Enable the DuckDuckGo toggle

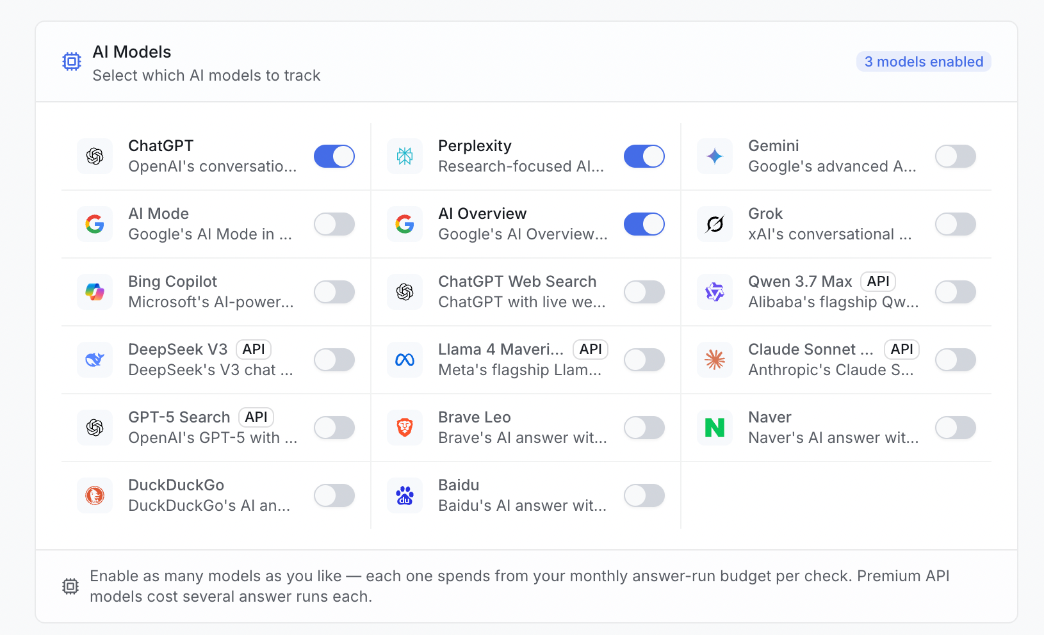coord(334,495)
